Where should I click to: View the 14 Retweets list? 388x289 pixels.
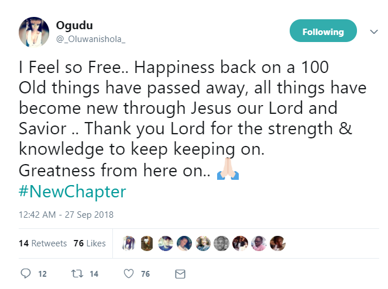(x=43, y=243)
